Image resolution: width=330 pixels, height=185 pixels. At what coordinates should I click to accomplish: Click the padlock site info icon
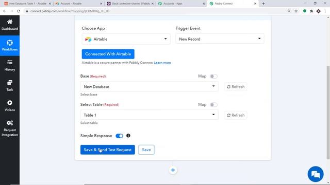(27, 11)
